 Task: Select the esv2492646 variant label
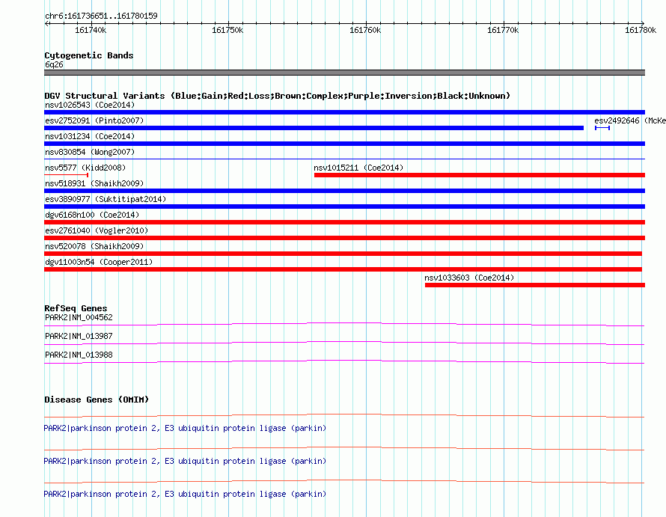point(630,120)
